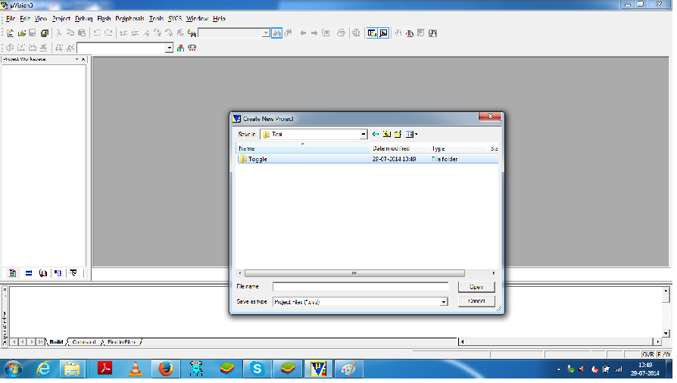Open the SVCS menu
This screenshot has height=383, width=677.
pos(175,19)
